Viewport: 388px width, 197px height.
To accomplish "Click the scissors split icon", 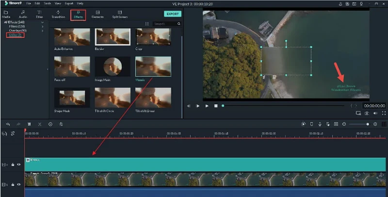I will tap(40, 124).
